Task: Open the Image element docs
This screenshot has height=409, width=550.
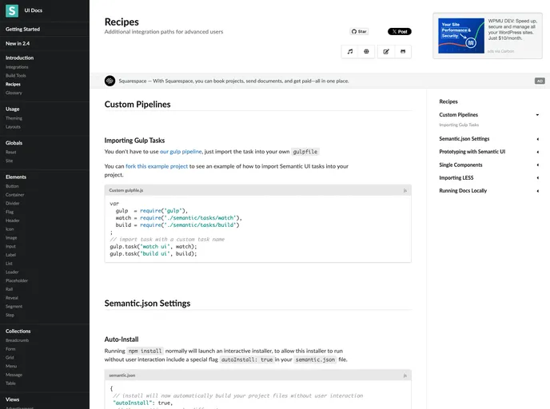Action: click(x=11, y=237)
